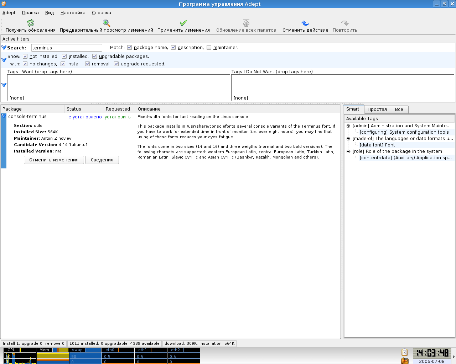
Task: Click the digital clock in the panel
Action: (432, 353)
